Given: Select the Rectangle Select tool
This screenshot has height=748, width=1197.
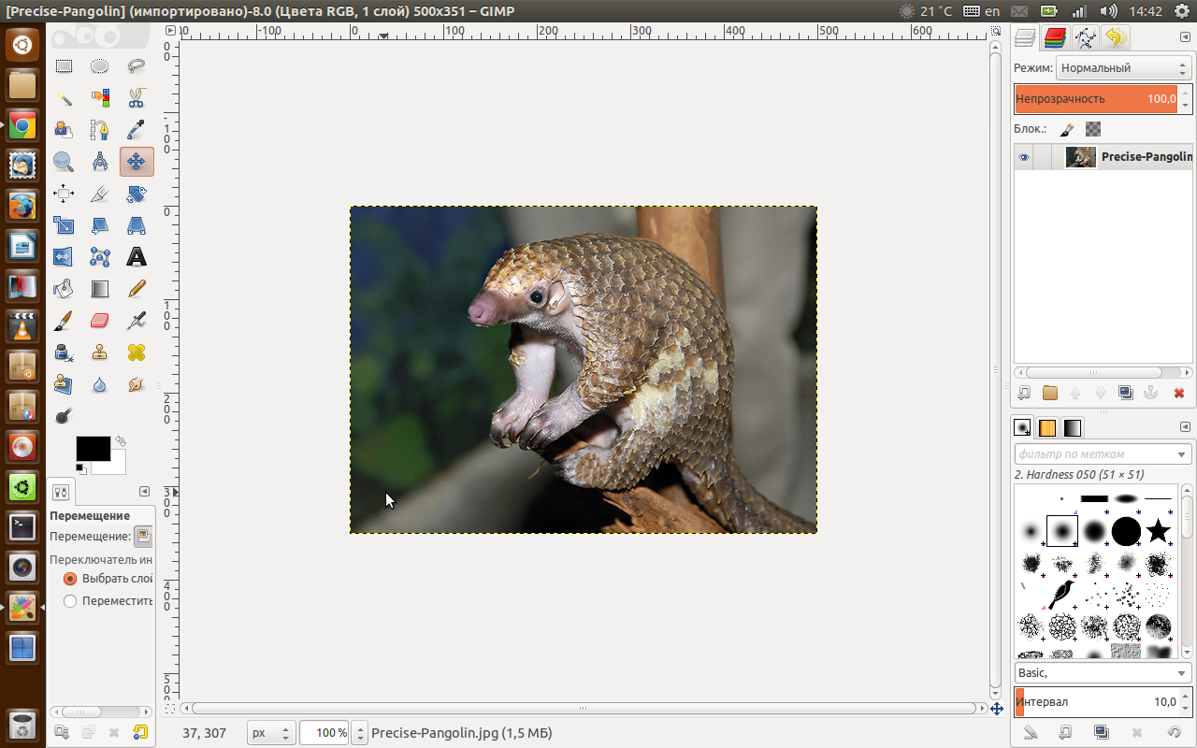Looking at the screenshot, I should click(64, 66).
